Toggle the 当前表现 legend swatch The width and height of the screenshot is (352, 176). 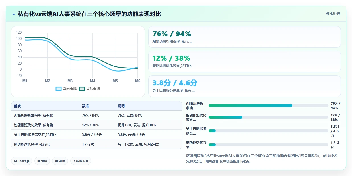click(59, 89)
